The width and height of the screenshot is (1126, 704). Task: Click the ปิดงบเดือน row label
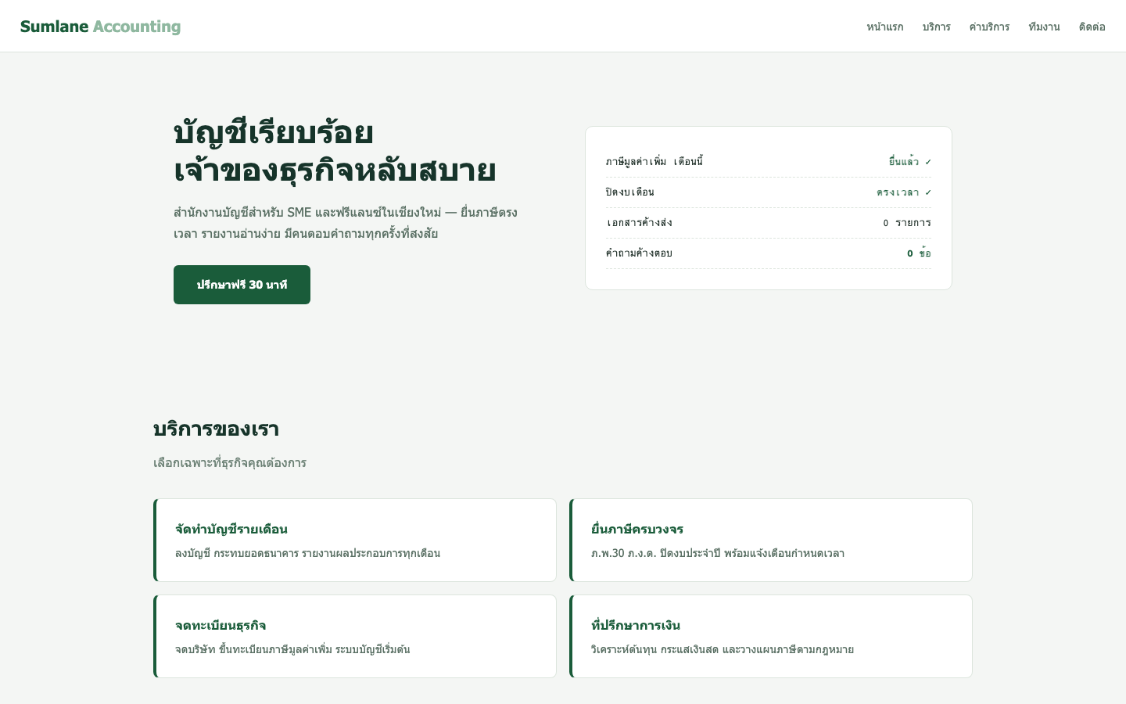point(629,192)
